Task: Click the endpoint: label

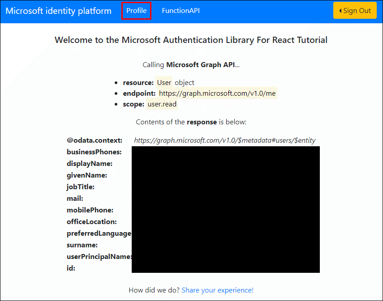Action: 139,93
